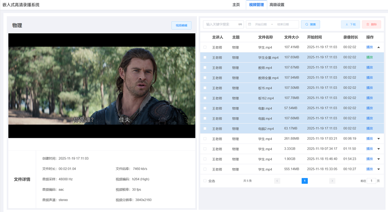
Task: Expand the 555.14MB 学生.mp4 row
Action: pos(379,169)
